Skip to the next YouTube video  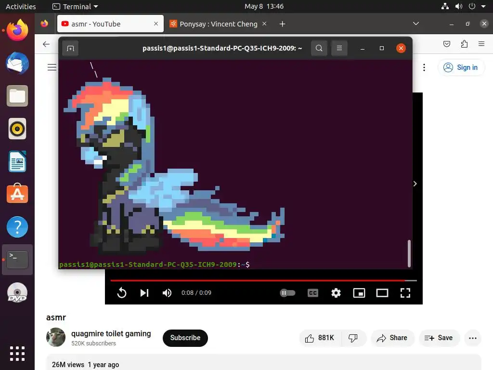pos(144,293)
